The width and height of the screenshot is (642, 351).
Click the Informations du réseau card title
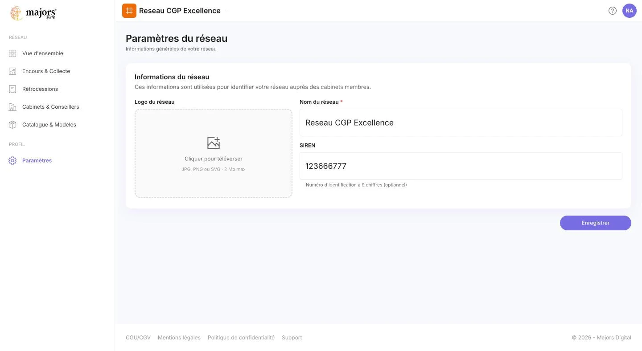tap(172, 77)
